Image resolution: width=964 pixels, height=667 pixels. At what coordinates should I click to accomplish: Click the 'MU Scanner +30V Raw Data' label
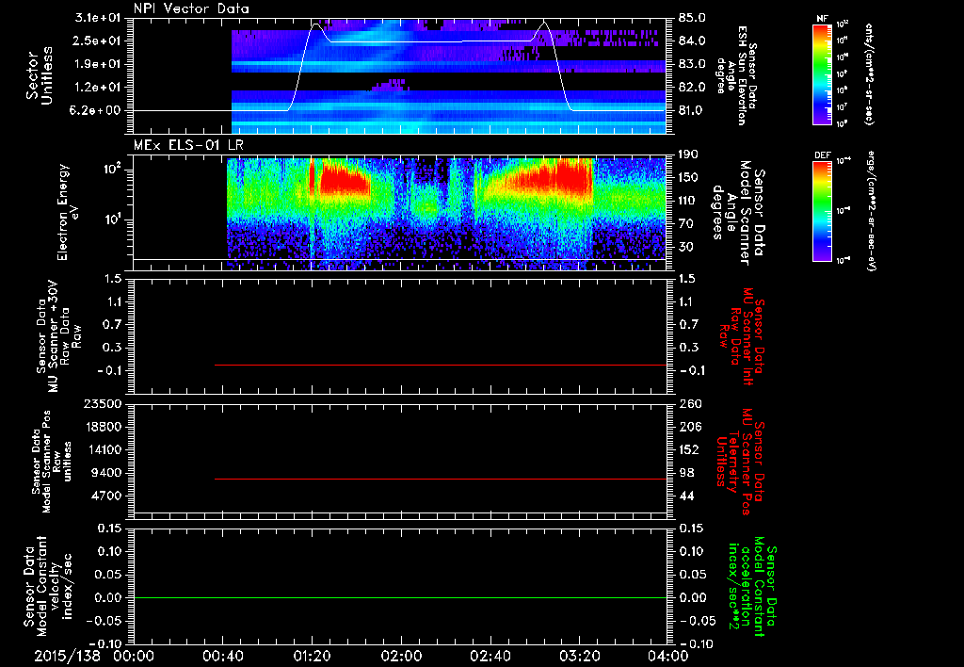click(x=58, y=336)
